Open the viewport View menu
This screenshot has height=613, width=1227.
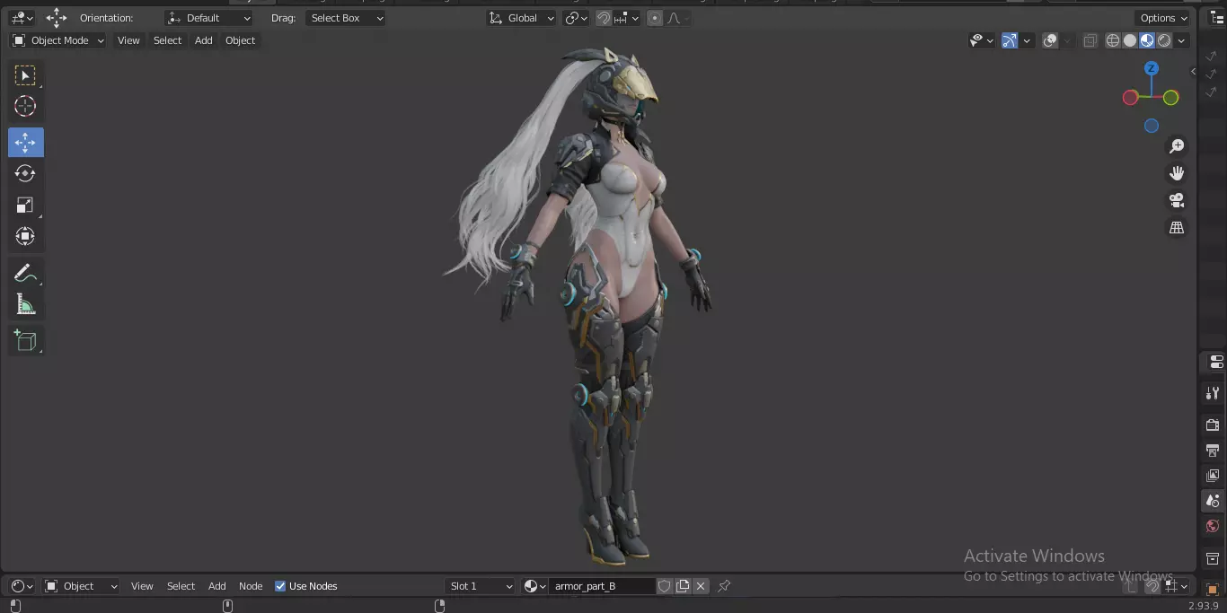(x=128, y=40)
